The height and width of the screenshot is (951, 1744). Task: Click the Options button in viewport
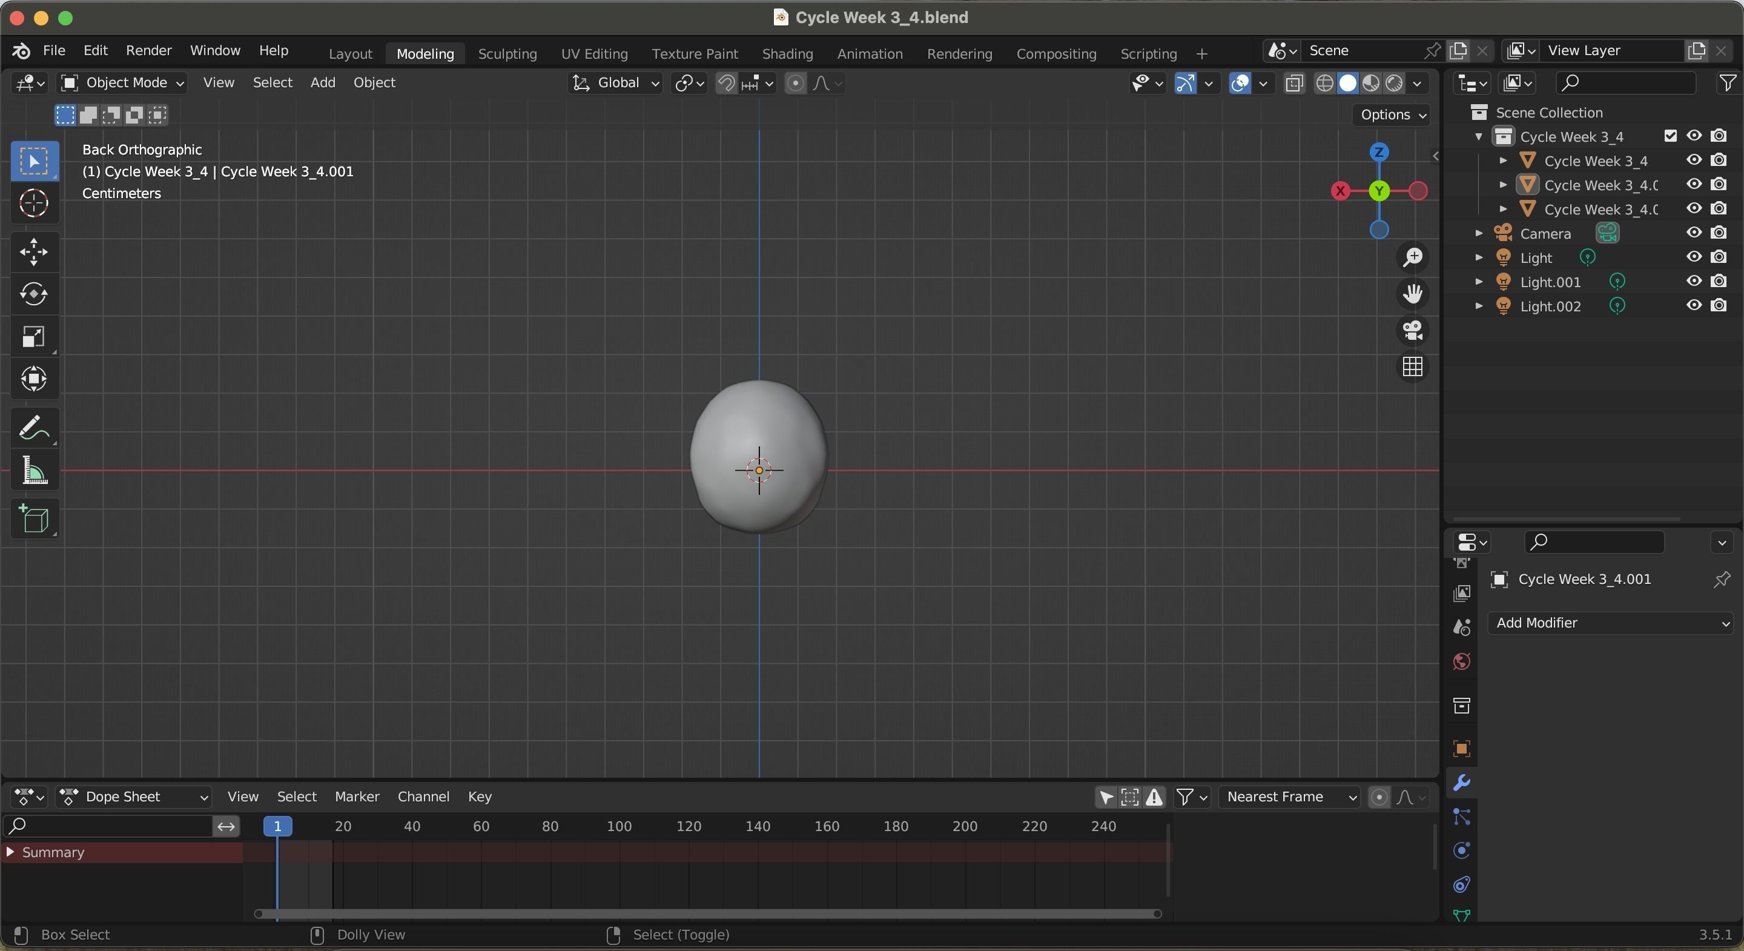(1390, 114)
